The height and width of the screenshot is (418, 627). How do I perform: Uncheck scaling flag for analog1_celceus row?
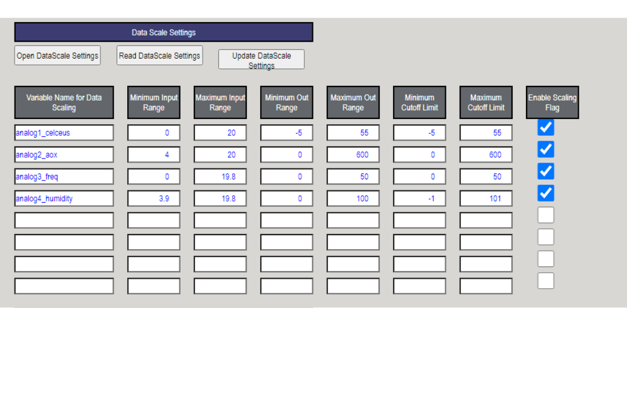tap(546, 127)
